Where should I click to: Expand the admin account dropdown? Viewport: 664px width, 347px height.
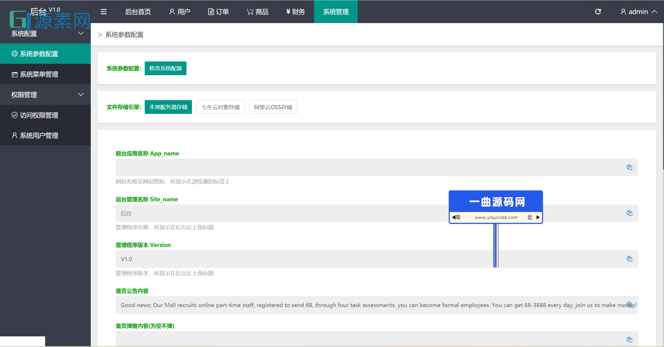[637, 12]
